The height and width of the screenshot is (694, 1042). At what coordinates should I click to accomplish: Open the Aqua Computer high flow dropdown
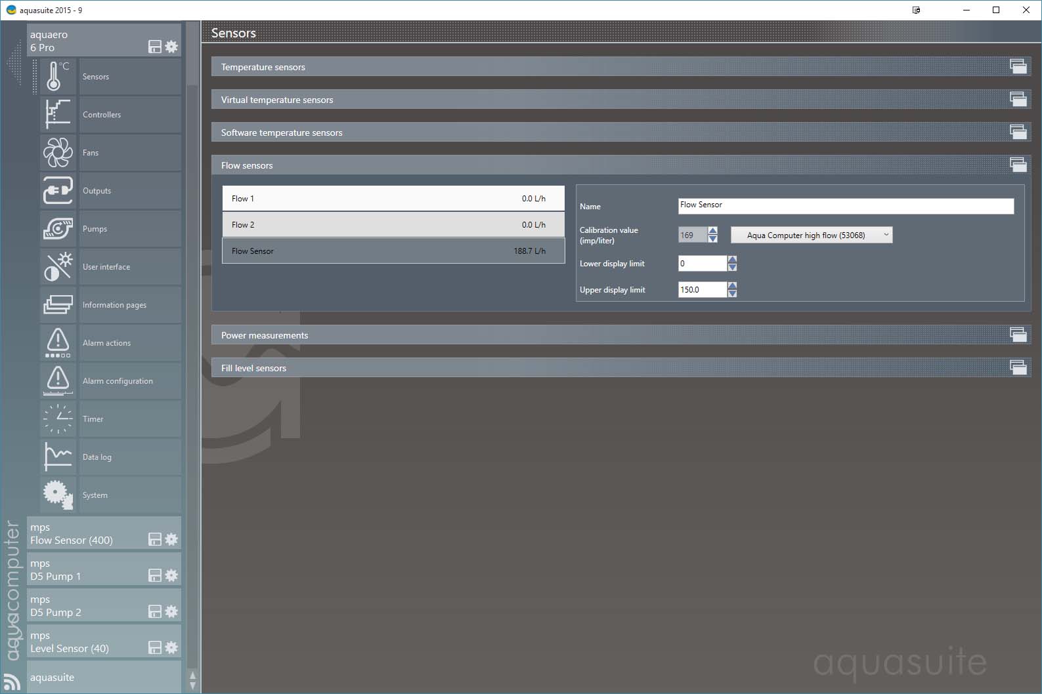click(x=812, y=235)
